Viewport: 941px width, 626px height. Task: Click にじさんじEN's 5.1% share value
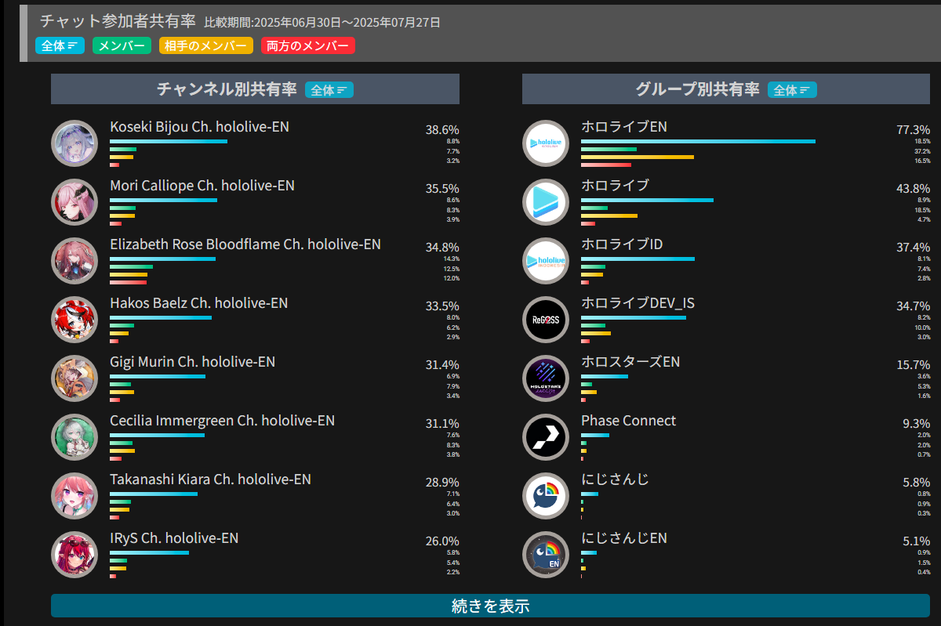[917, 541]
